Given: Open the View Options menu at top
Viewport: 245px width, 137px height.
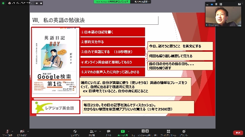Looking at the screenshot, I should (142, 2).
